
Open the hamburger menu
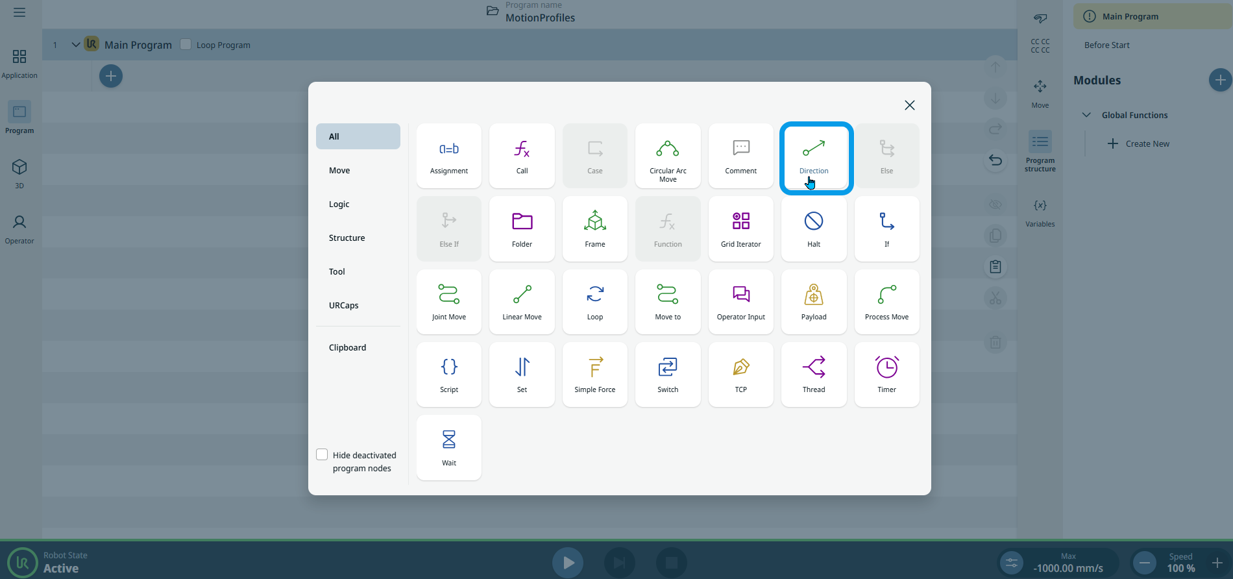pos(19,12)
